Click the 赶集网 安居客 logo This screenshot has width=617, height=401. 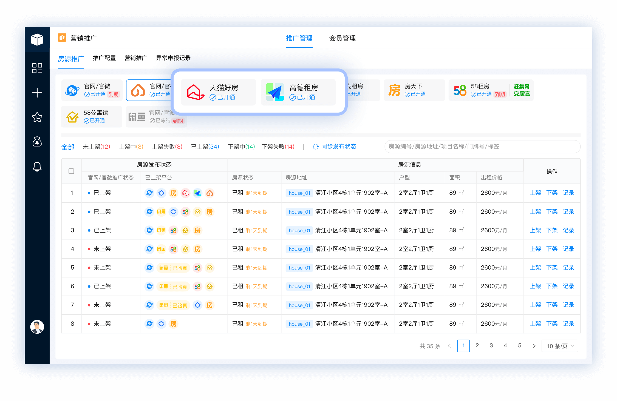(x=522, y=90)
